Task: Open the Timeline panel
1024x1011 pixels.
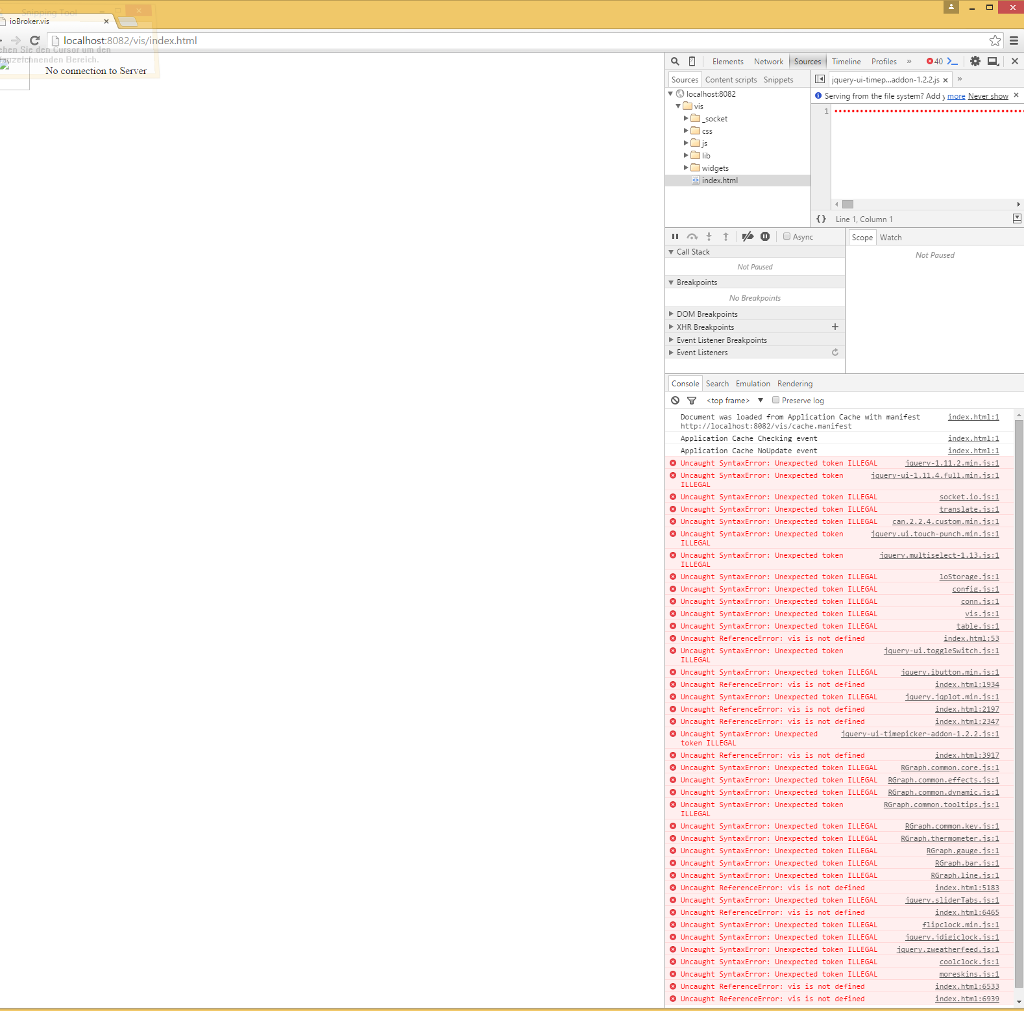Action: pos(846,62)
